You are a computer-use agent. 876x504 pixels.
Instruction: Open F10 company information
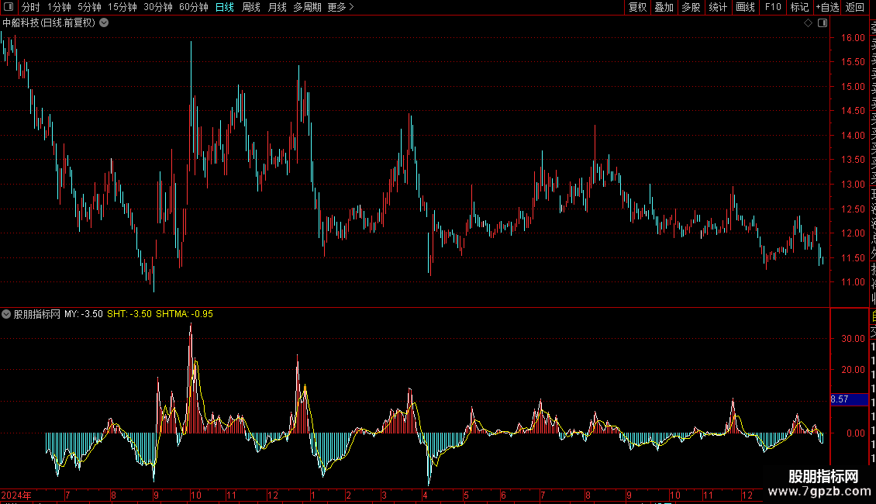click(x=773, y=7)
